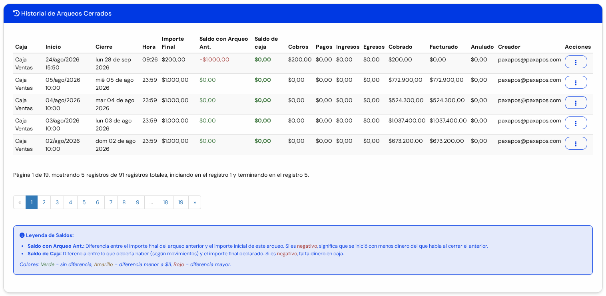This screenshot has width=606, height=296.
Task: Go to next page arrow »
Action: pyautogui.click(x=195, y=202)
